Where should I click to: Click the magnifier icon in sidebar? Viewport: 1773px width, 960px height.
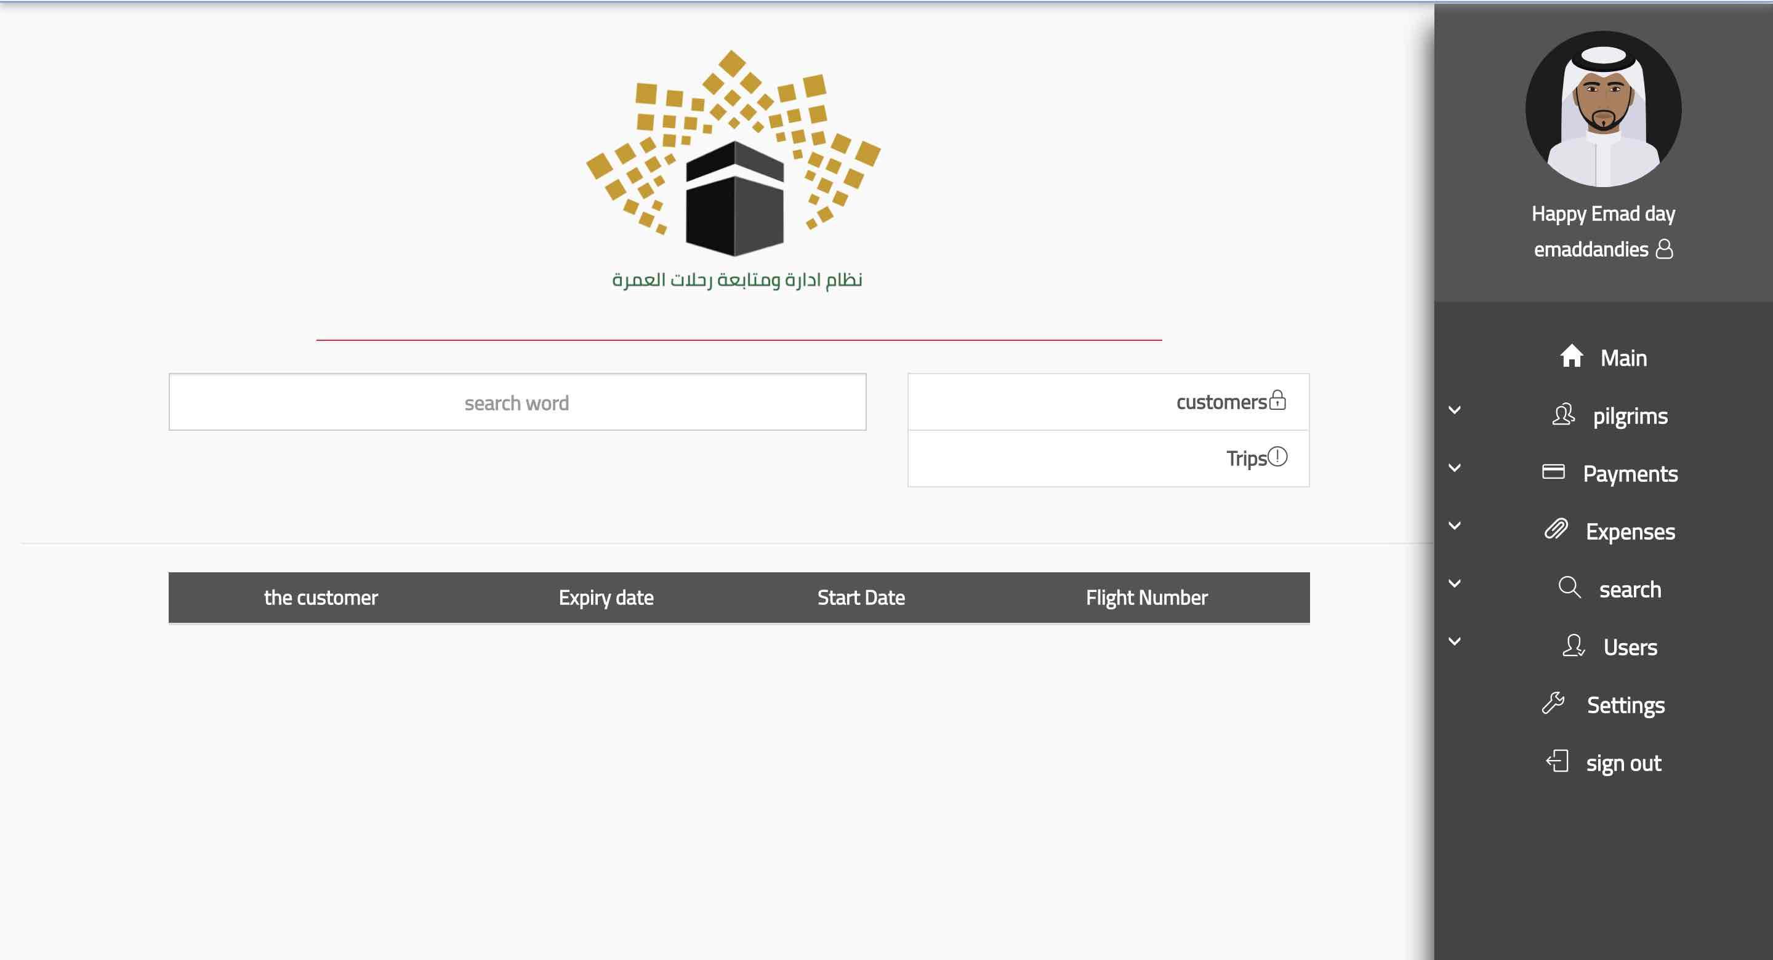(x=1569, y=588)
